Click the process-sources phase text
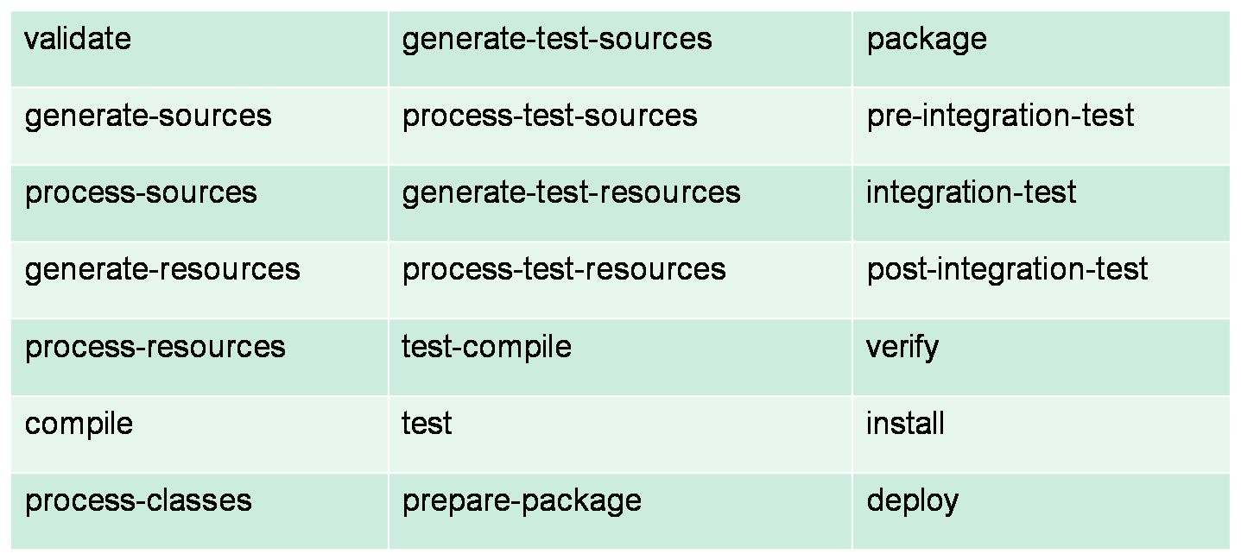 (141, 192)
